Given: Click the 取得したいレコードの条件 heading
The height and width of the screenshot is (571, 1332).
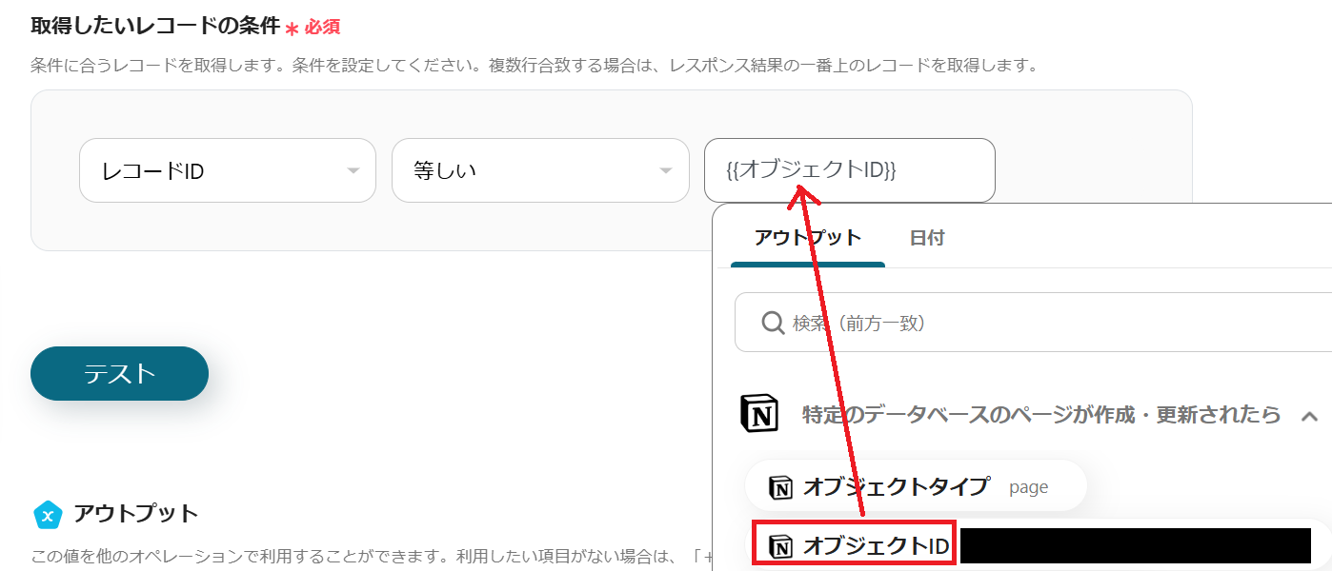Looking at the screenshot, I should (x=155, y=26).
